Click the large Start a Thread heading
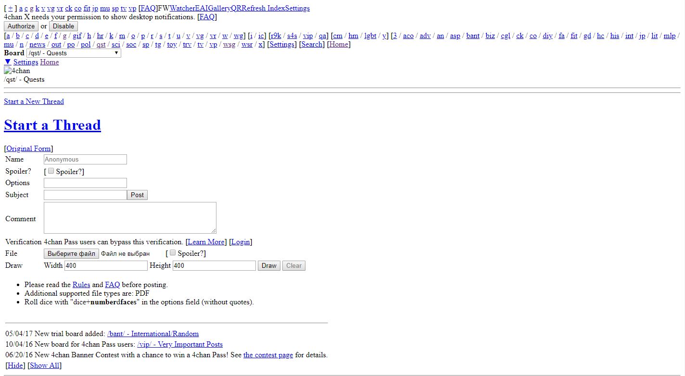The width and height of the screenshot is (685, 376). pyautogui.click(x=52, y=125)
